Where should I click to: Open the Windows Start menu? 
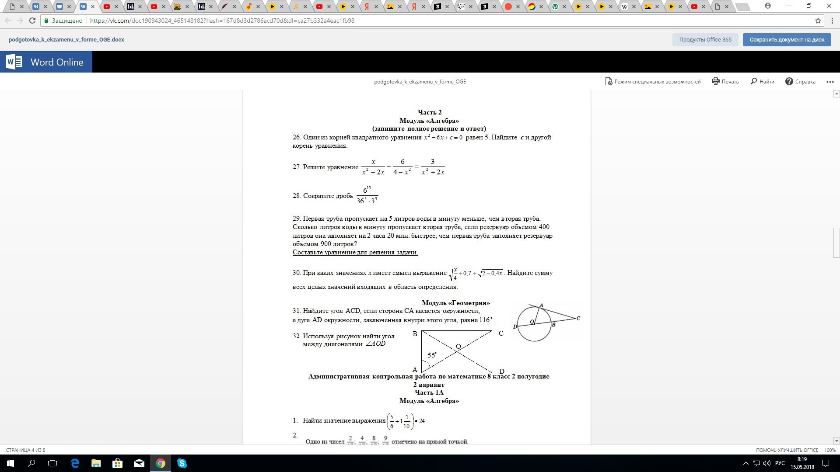tap(10, 463)
